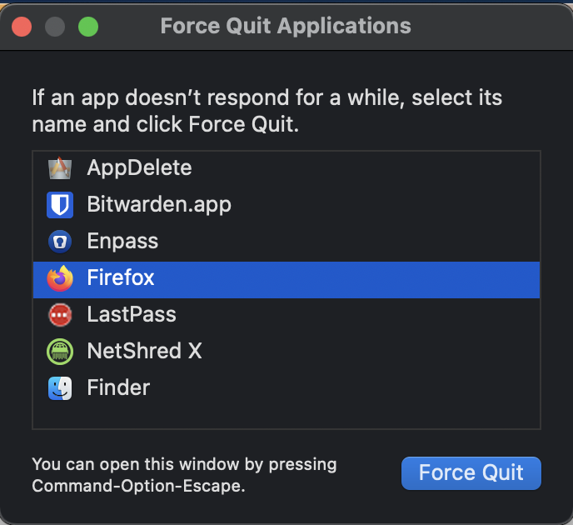Click the Firefox logo icon
Screen dimensions: 573x525
coord(60,278)
